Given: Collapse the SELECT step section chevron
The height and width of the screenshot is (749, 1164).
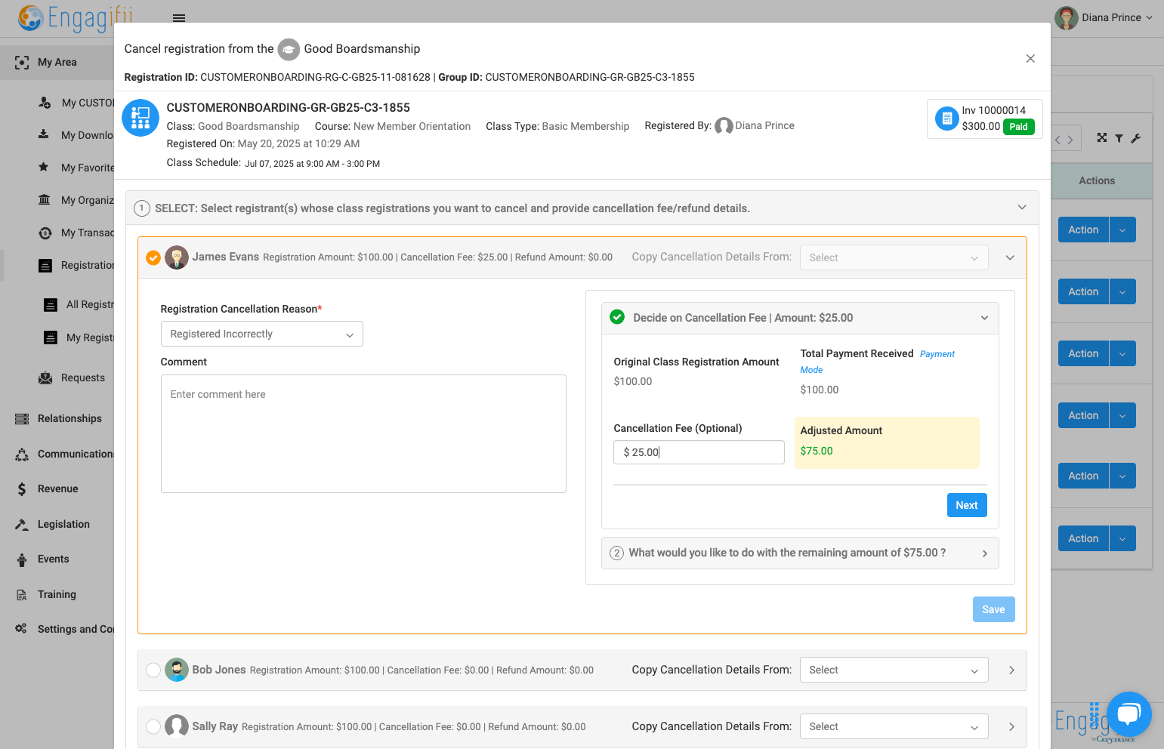Looking at the screenshot, I should 1022,208.
